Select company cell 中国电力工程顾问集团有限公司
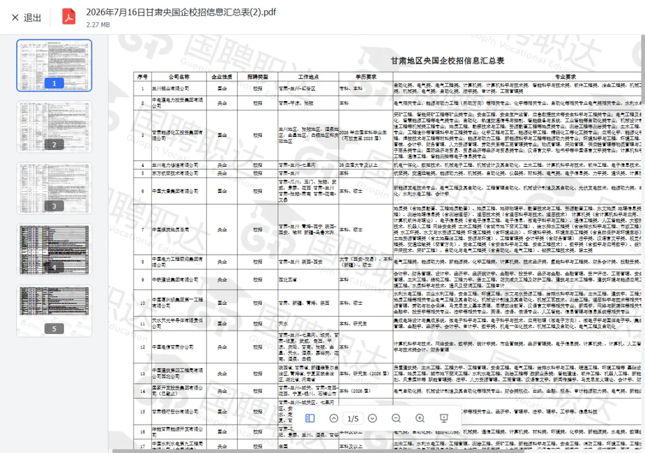 (x=179, y=262)
